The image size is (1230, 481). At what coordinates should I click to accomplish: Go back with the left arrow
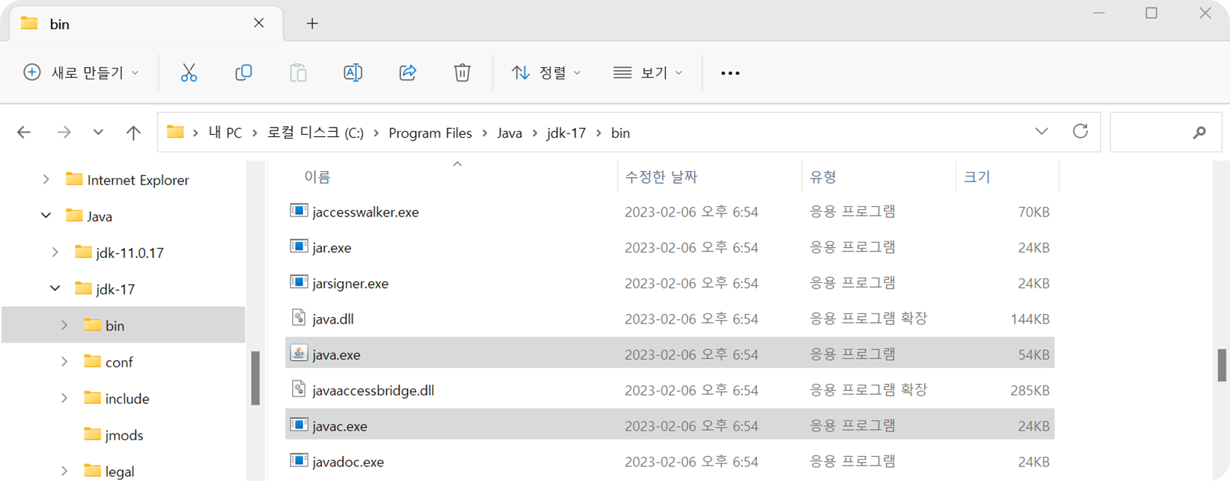click(24, 132)
